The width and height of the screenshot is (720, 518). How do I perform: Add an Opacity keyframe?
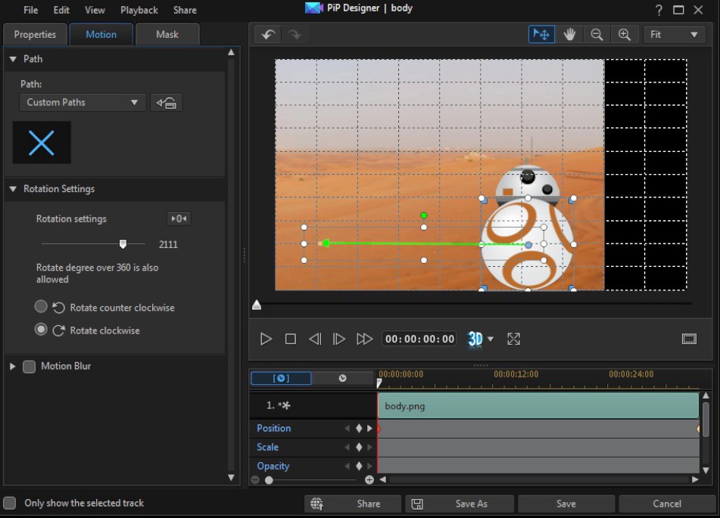coord(359,466)
